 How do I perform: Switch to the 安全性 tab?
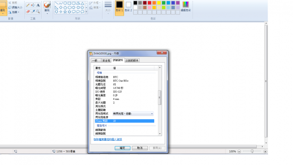pyautogui.click(x=106, y=60)
